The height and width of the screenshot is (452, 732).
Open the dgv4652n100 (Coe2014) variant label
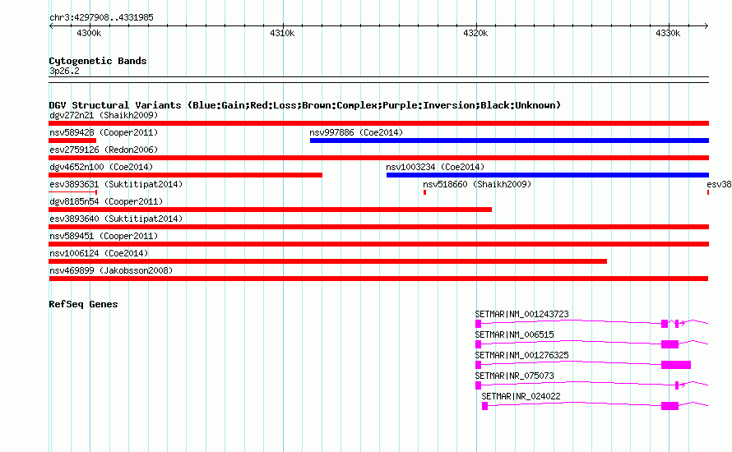(101, 167)
